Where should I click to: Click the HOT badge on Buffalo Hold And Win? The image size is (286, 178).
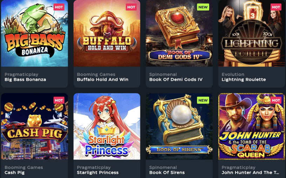(131, 7)
